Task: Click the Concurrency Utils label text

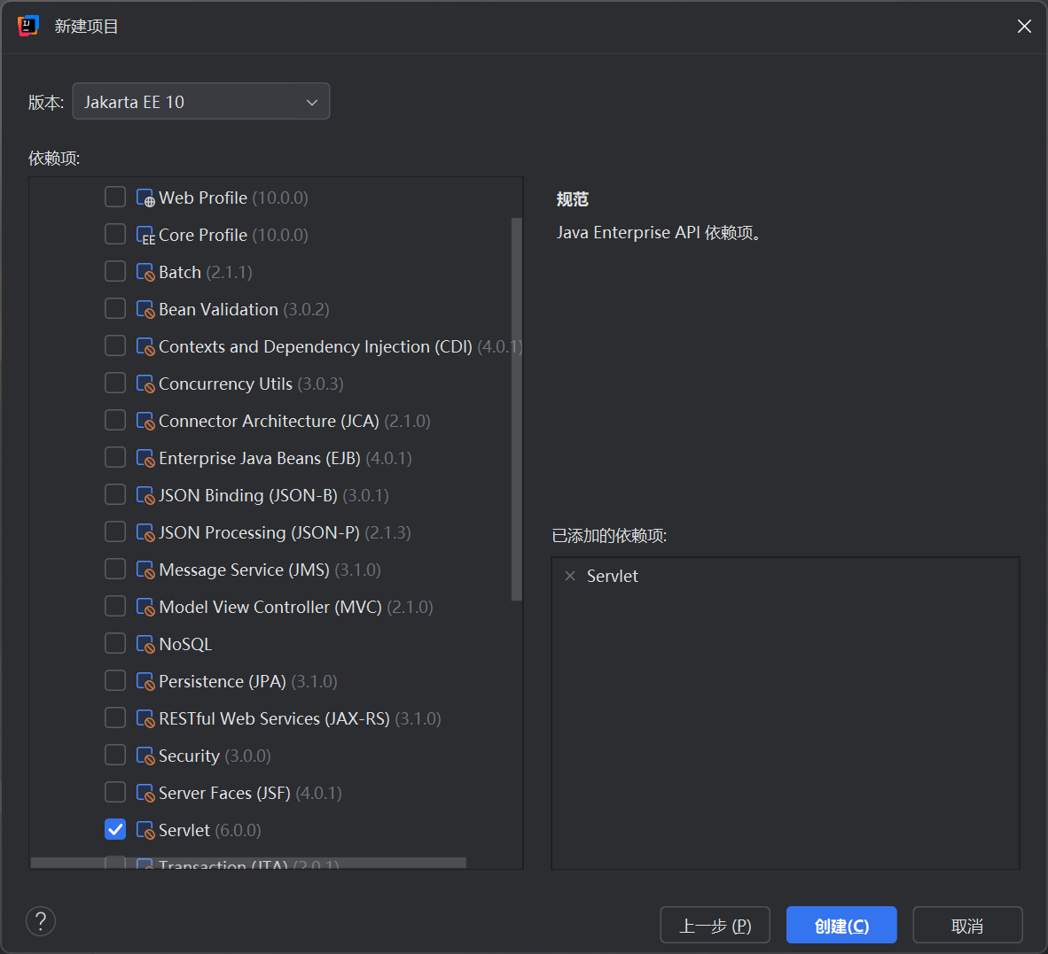Action: pos(225,384)
